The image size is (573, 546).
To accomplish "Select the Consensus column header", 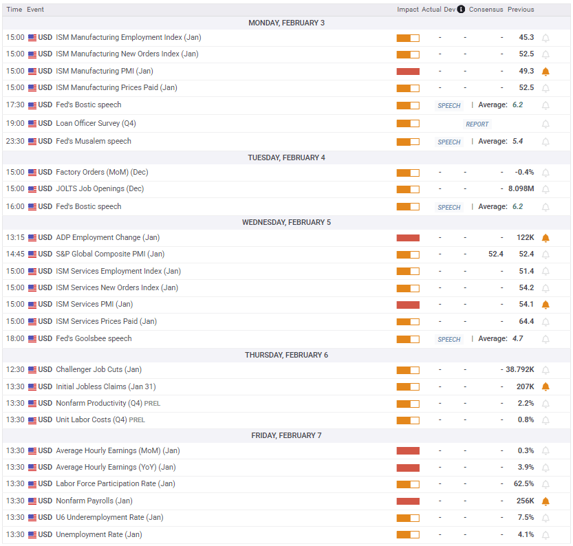I will click(486, 10).
